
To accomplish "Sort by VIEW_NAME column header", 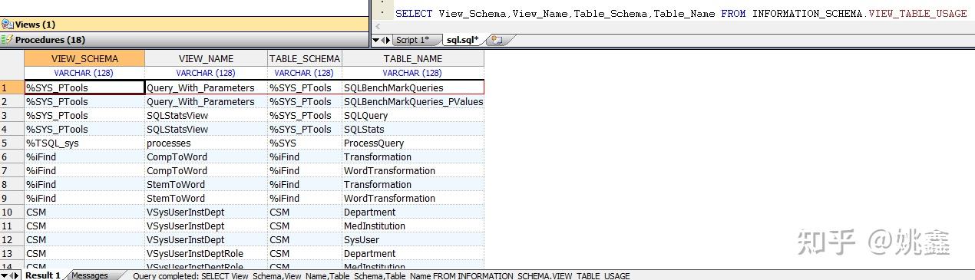I will tap(206, 58).
